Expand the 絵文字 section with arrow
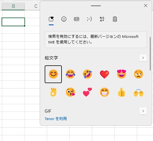The width and height of the screenshot is (153, 141). [x=143, y=58]
